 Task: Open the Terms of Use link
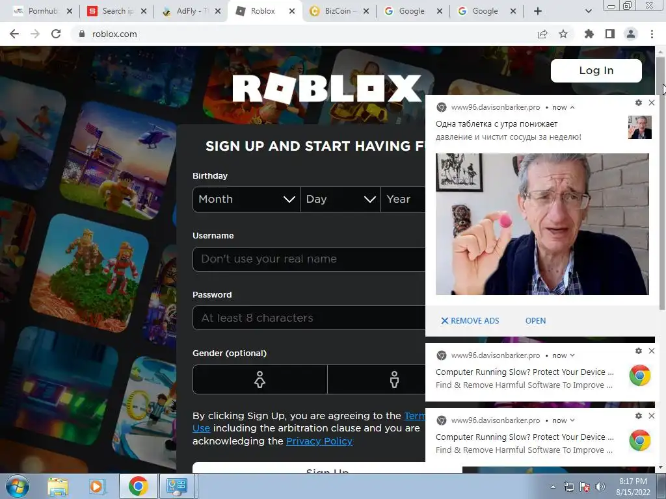coord(414,416)
